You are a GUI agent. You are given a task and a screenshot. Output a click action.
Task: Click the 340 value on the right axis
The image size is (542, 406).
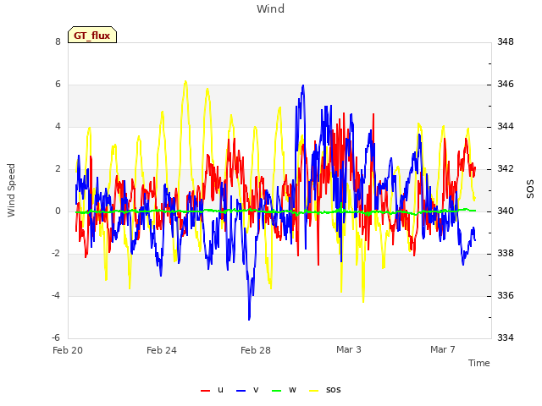506,211
